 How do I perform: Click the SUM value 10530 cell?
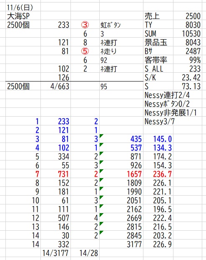(x=187, y=34)
